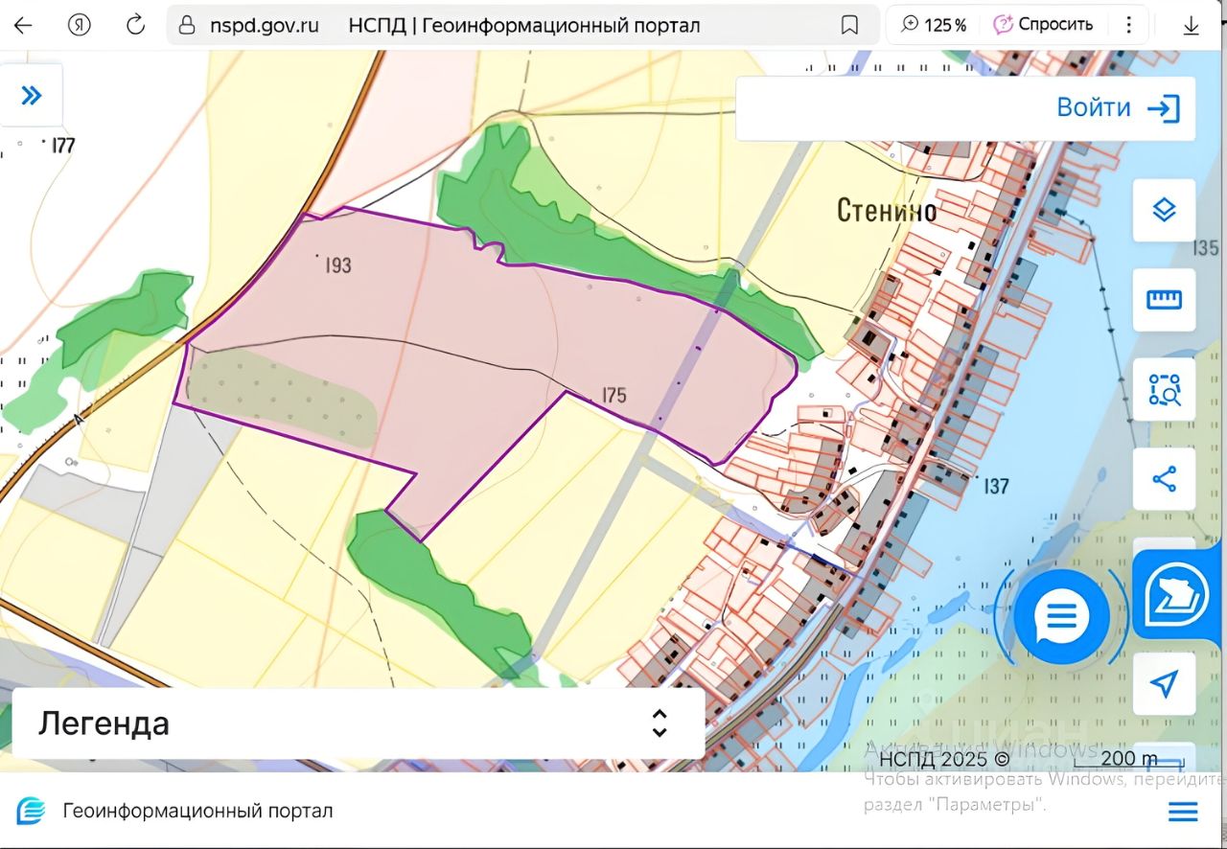Viewport: 1227px width, 849px height.
Task: Click the lock icon in address bar
Action: pyautogui.click(x=188, y=25)
